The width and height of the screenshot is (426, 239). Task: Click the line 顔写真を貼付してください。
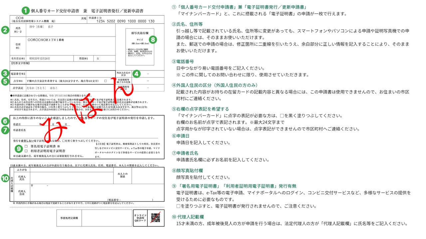(204, 177)
